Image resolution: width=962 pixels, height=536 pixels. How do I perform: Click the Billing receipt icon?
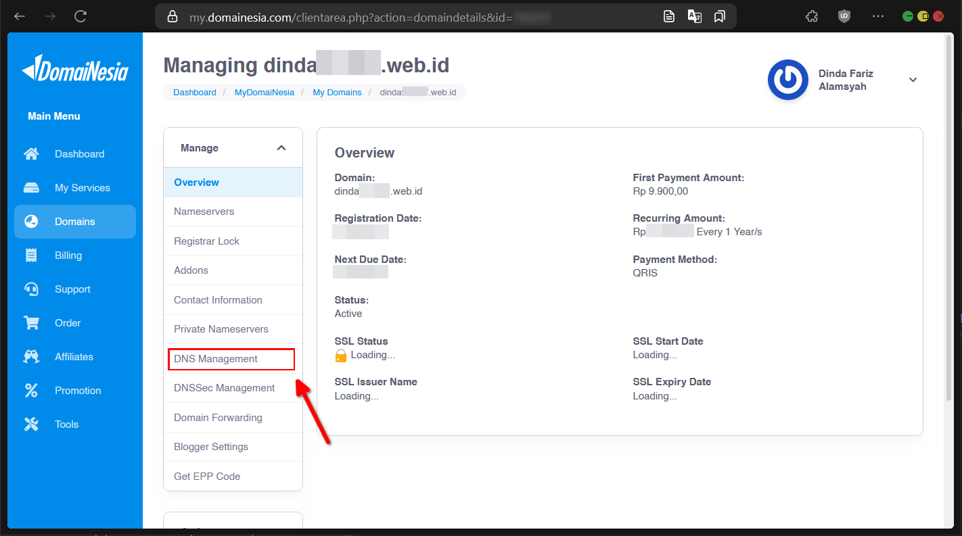pyautogui.click(x=31, y=255)
